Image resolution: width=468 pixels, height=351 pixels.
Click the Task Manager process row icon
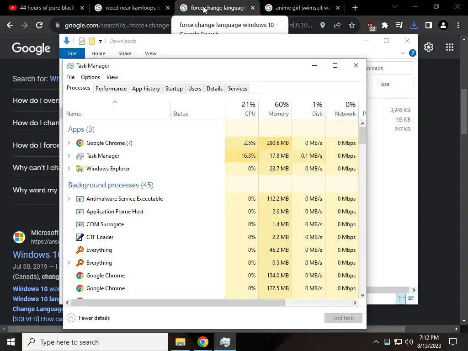point(80,156)
